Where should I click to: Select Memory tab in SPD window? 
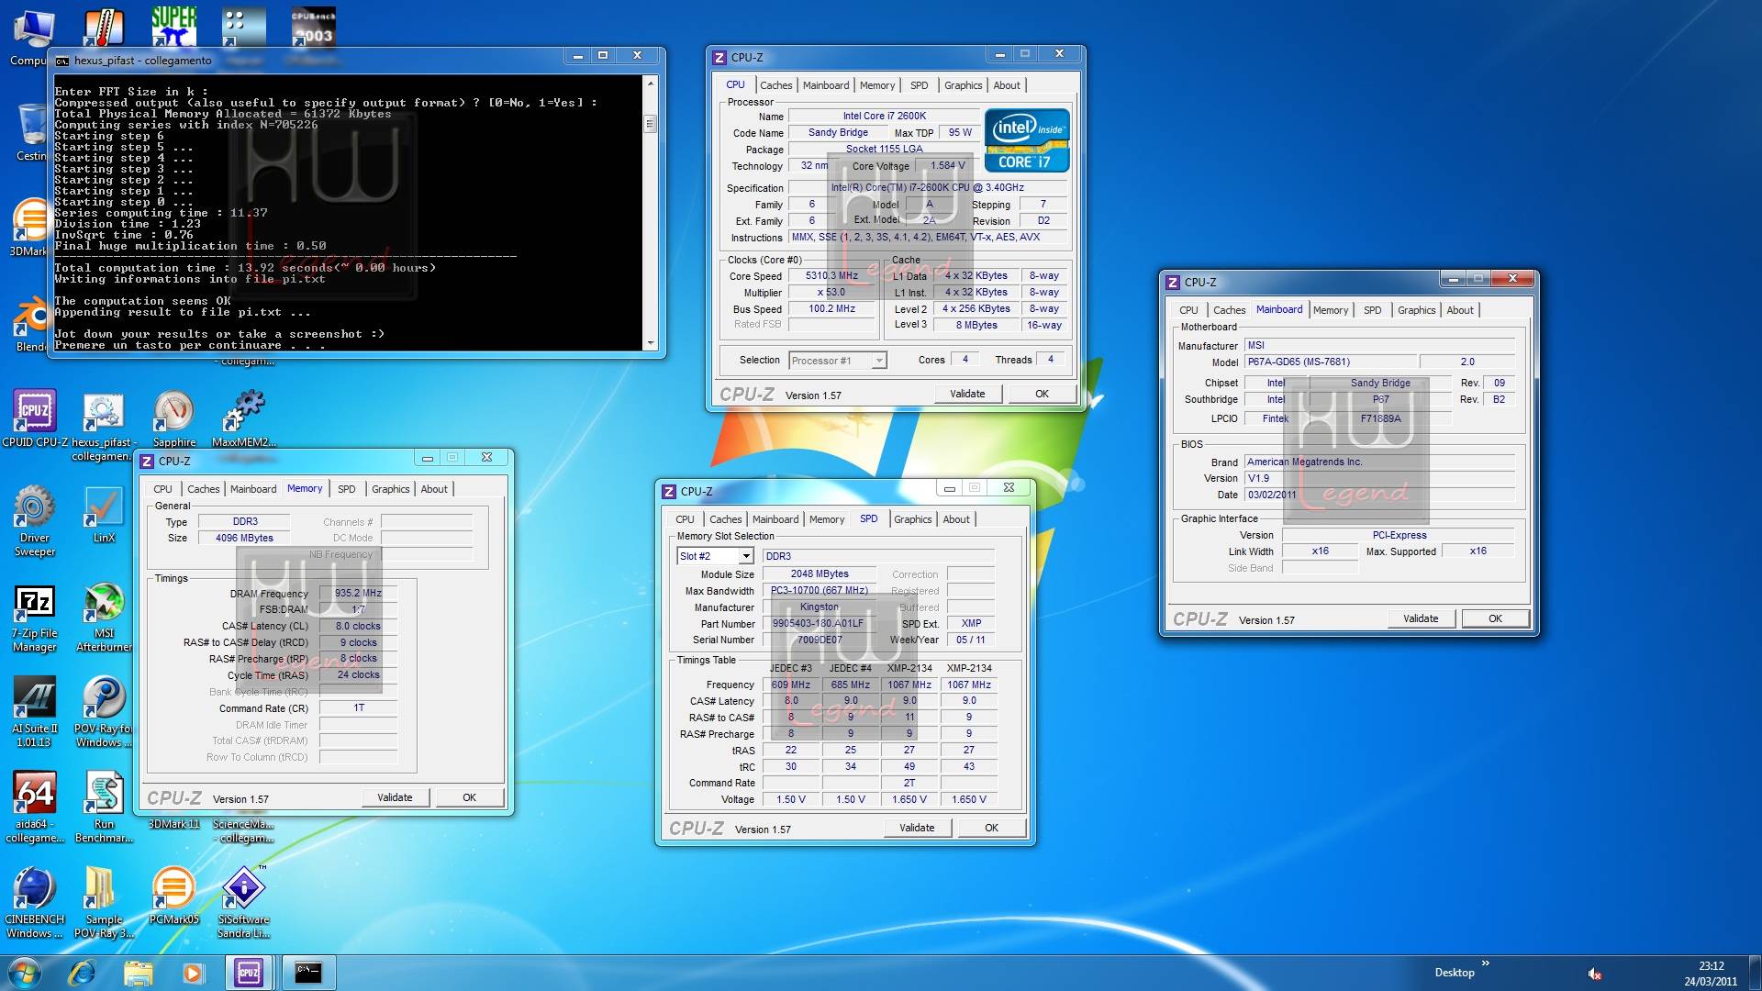coord(826,519)
